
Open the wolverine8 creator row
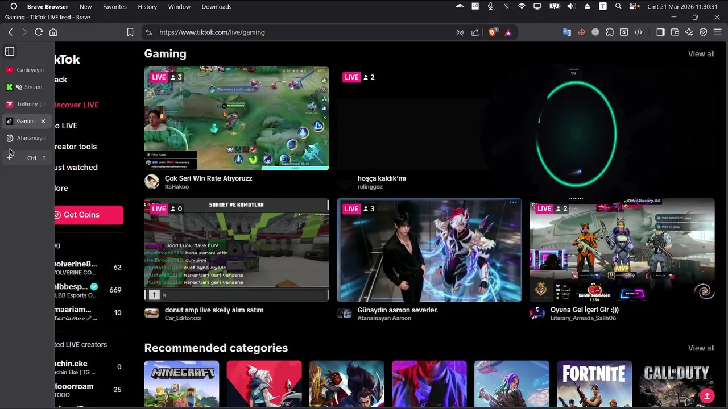click(x=89, y=268)
